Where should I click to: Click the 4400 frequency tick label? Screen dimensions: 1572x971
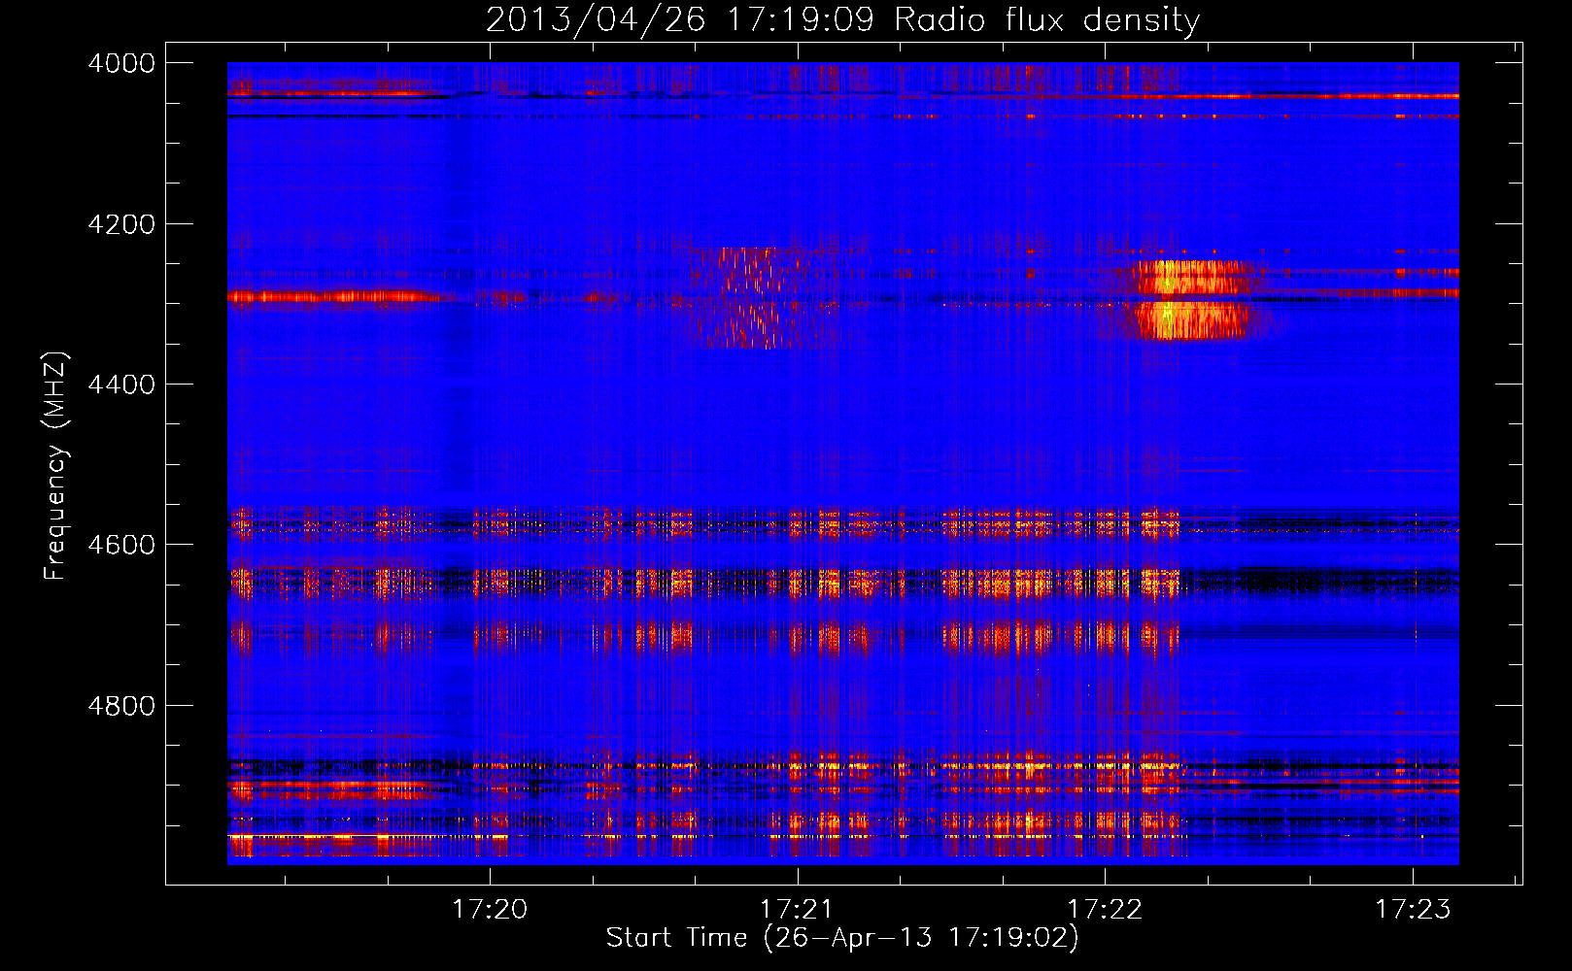(121, 385)
